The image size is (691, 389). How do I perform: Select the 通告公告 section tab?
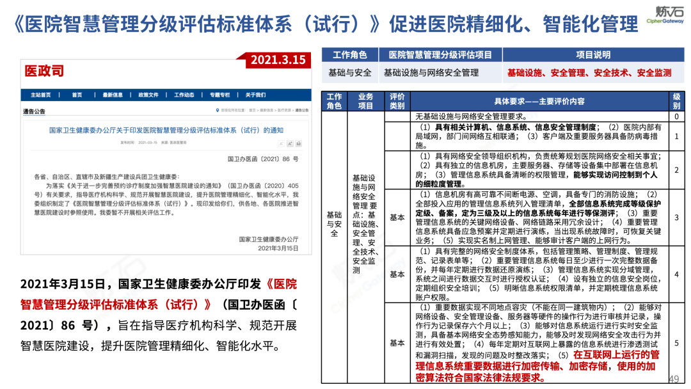click(x=35, y=111)
